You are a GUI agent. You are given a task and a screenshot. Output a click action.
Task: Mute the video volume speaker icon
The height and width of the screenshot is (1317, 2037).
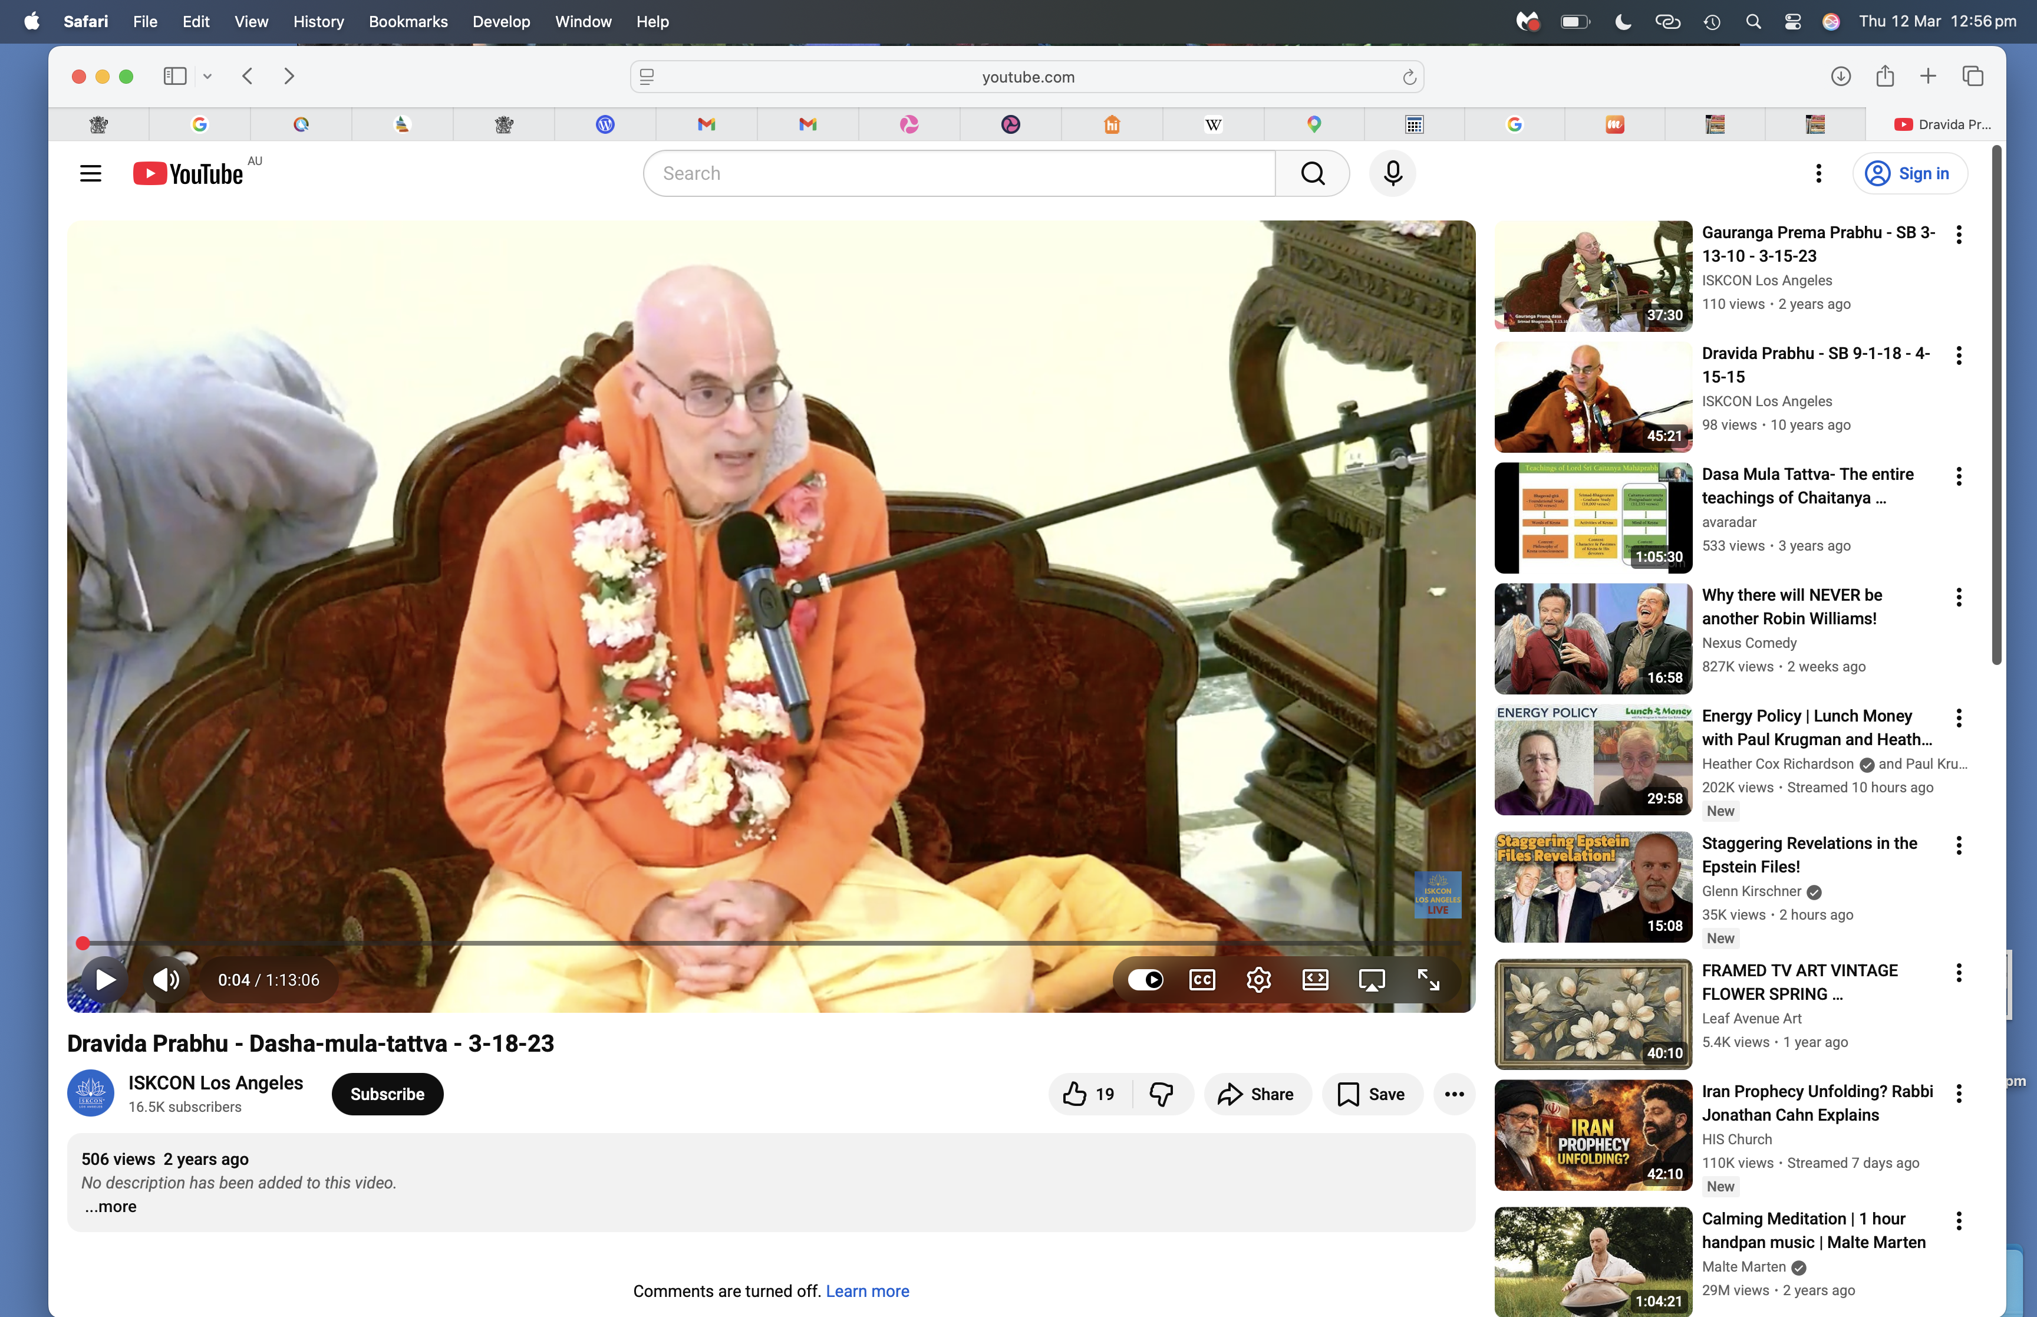(x=166, y=979)
